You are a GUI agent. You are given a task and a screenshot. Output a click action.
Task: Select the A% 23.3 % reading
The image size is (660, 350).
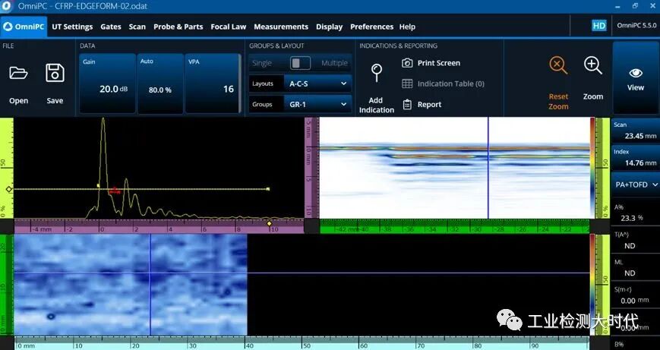(636, 213)
